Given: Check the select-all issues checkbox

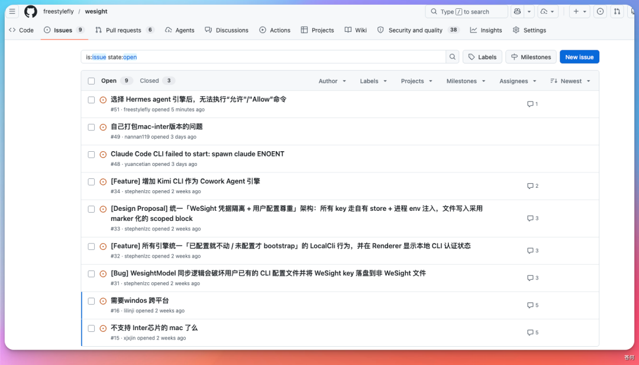Looking at the screenshot, I should click(91, 81).
